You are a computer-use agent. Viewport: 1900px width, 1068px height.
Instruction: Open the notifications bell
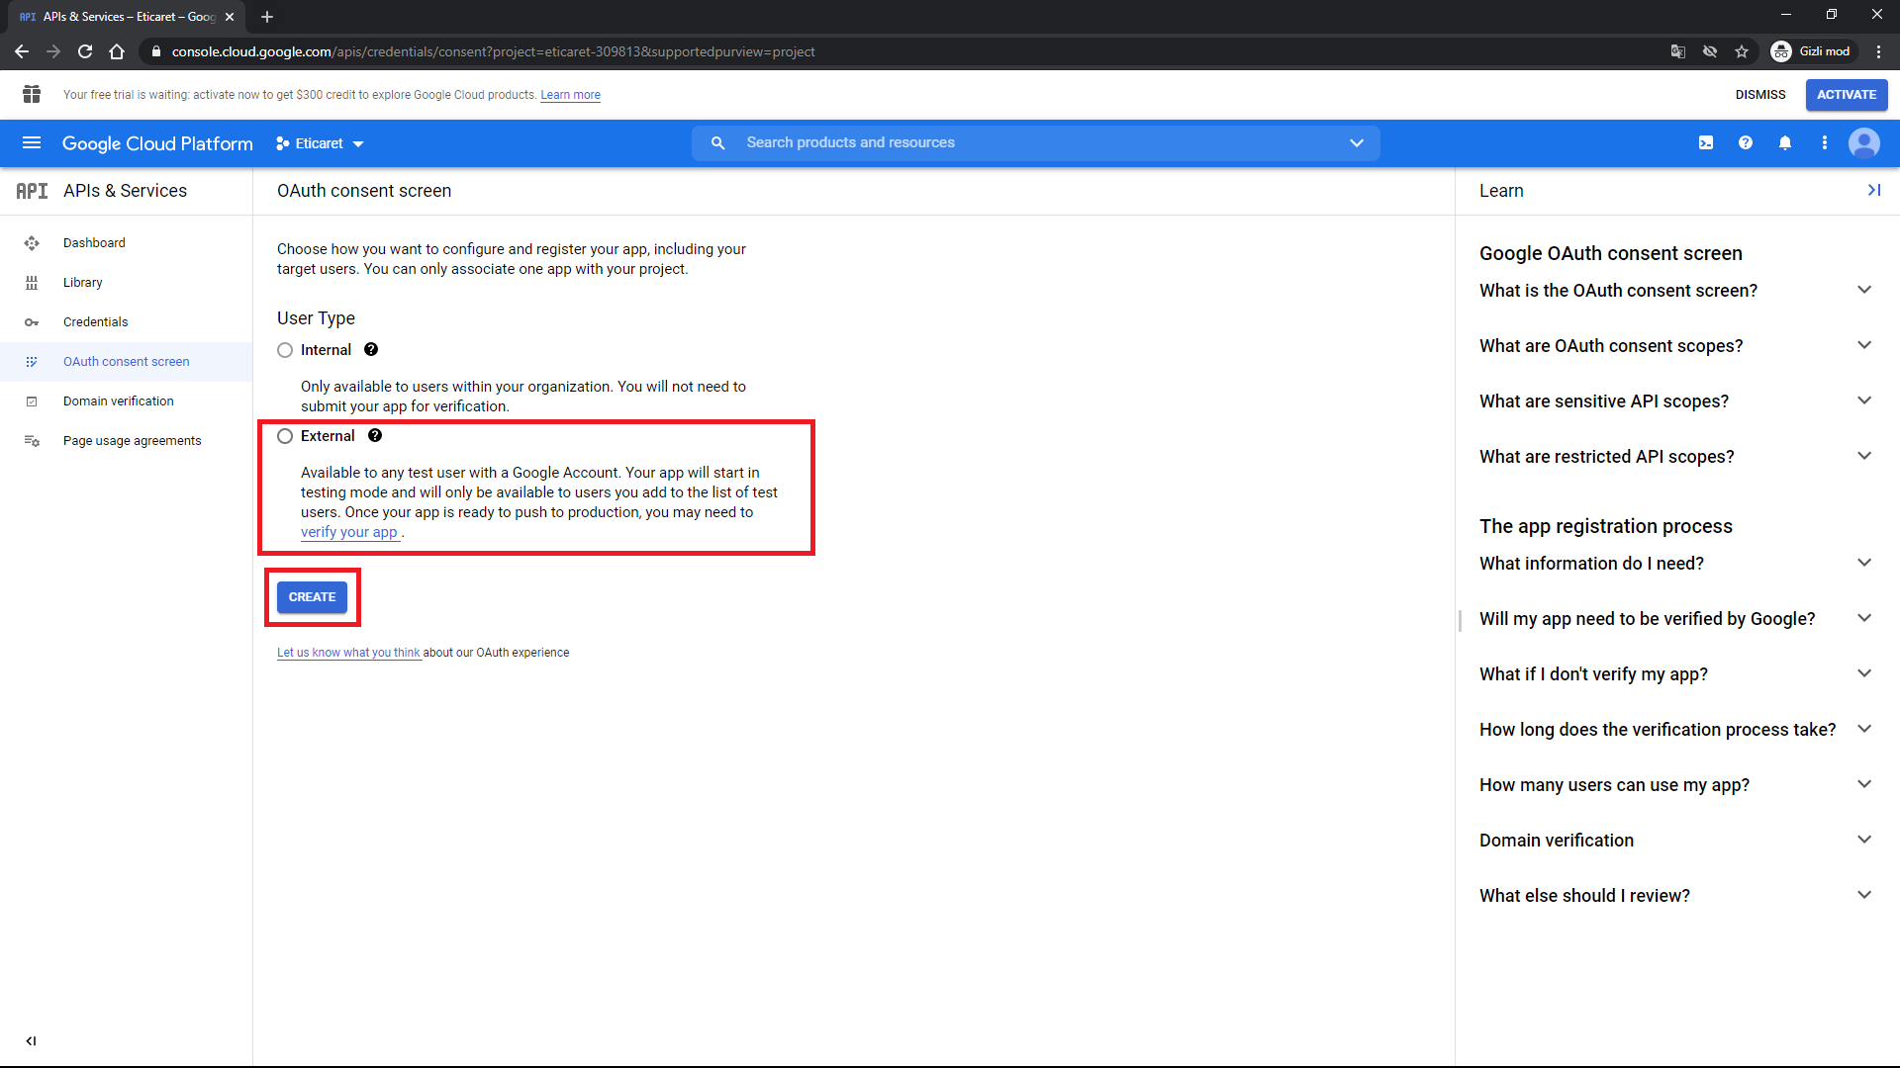pos(1785,143)
